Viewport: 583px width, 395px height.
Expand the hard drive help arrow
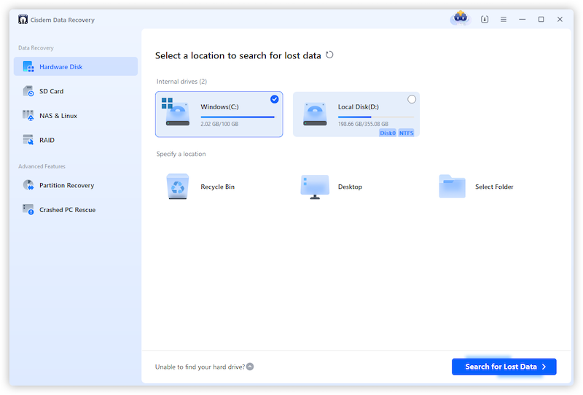250,367
